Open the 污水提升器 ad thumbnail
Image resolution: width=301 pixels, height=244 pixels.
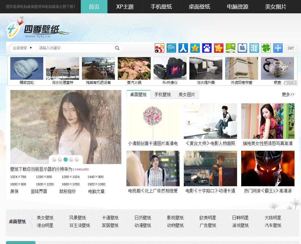[206, 68]
